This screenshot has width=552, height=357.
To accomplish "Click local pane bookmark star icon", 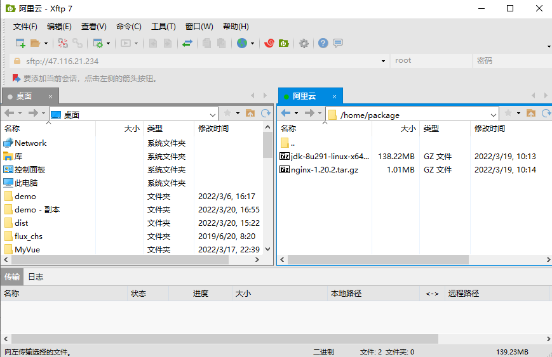I will pyautogui.click(x=227, y=113).
